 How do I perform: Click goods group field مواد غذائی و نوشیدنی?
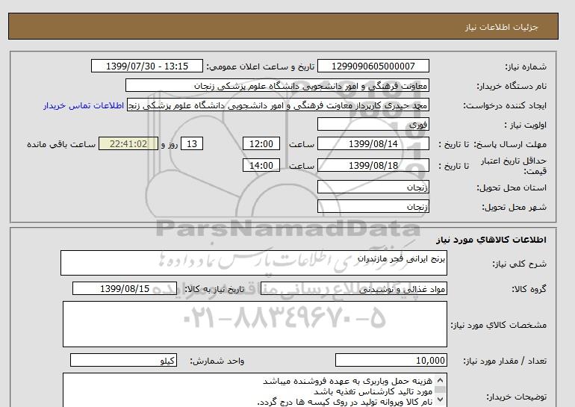(x=353, y=288)
